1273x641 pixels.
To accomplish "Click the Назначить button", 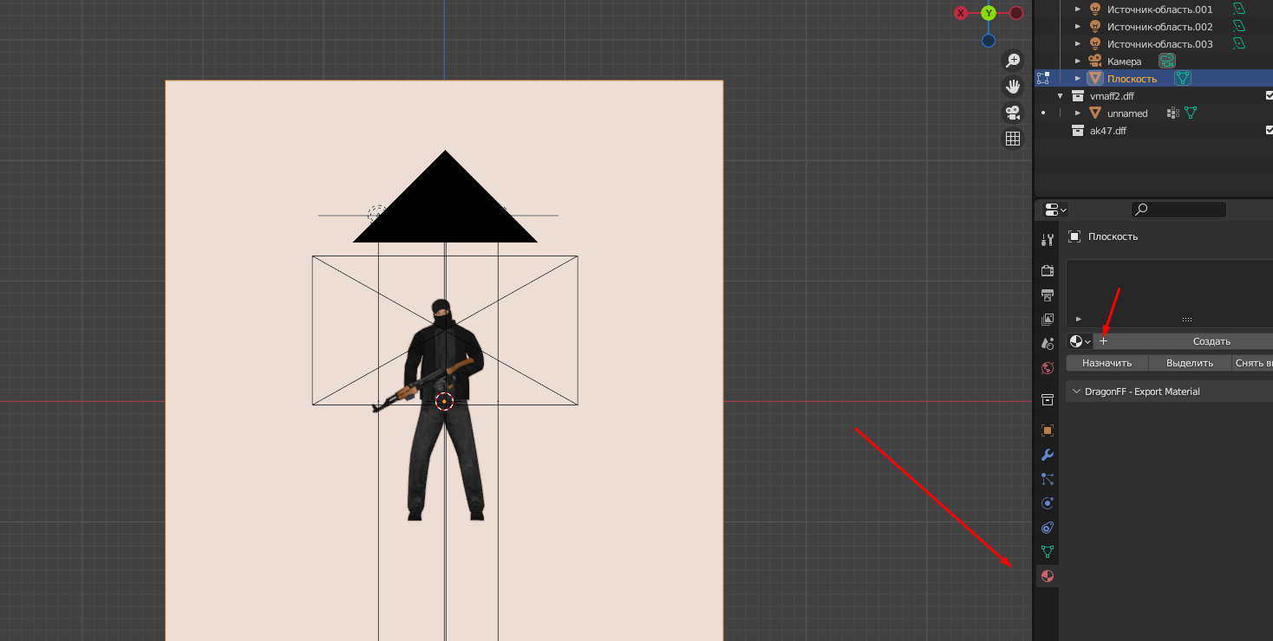I will pos(1107,363).
